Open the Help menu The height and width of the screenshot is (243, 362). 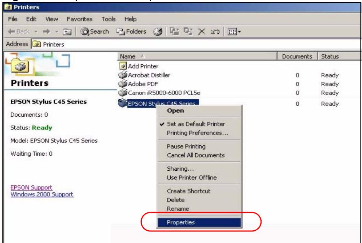click(x=130, y=19)
